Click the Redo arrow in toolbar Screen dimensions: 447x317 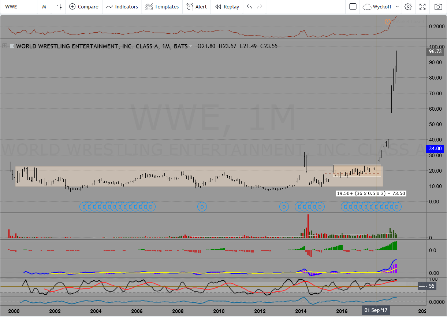260,7
